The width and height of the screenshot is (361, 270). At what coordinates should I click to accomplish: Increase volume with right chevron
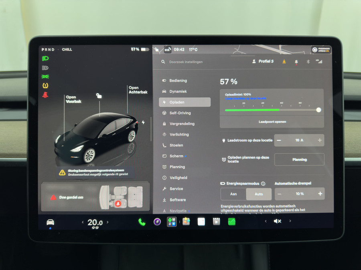(290, 221)
